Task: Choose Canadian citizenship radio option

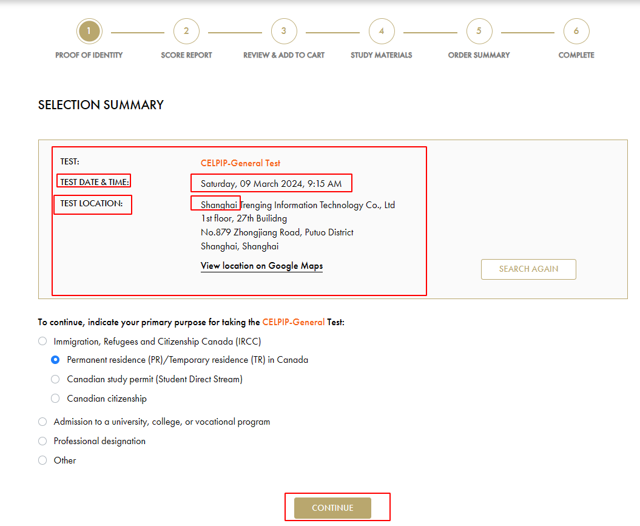Action: point(55,398)
